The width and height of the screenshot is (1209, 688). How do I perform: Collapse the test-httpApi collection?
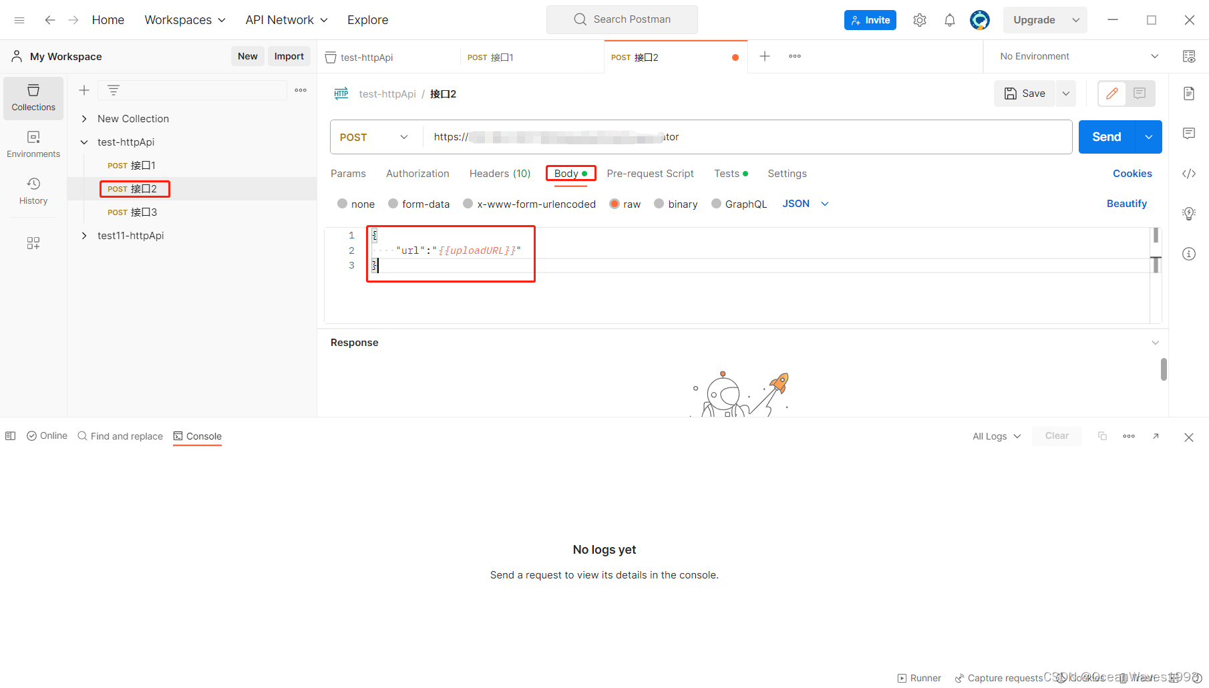coord(84,142)
